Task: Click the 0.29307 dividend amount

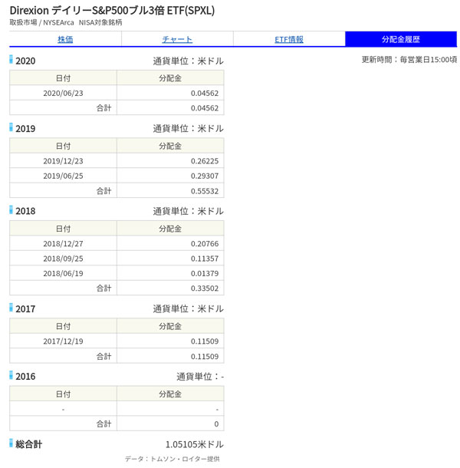Action: tap(204, 176)
